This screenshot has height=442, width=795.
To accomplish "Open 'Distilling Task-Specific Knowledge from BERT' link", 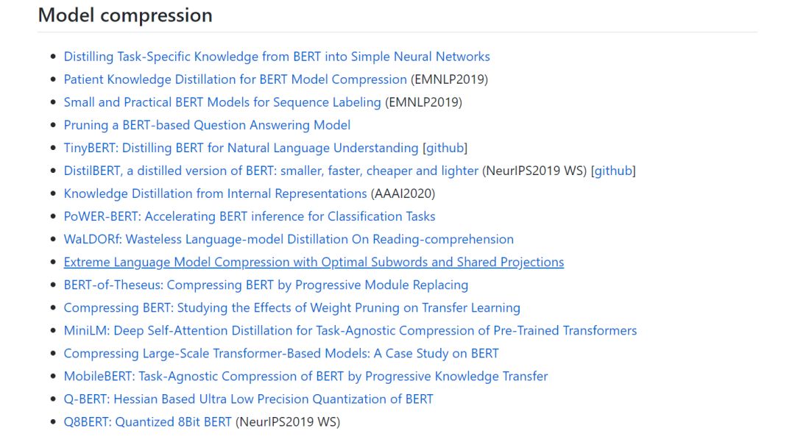I will point(276,57).
